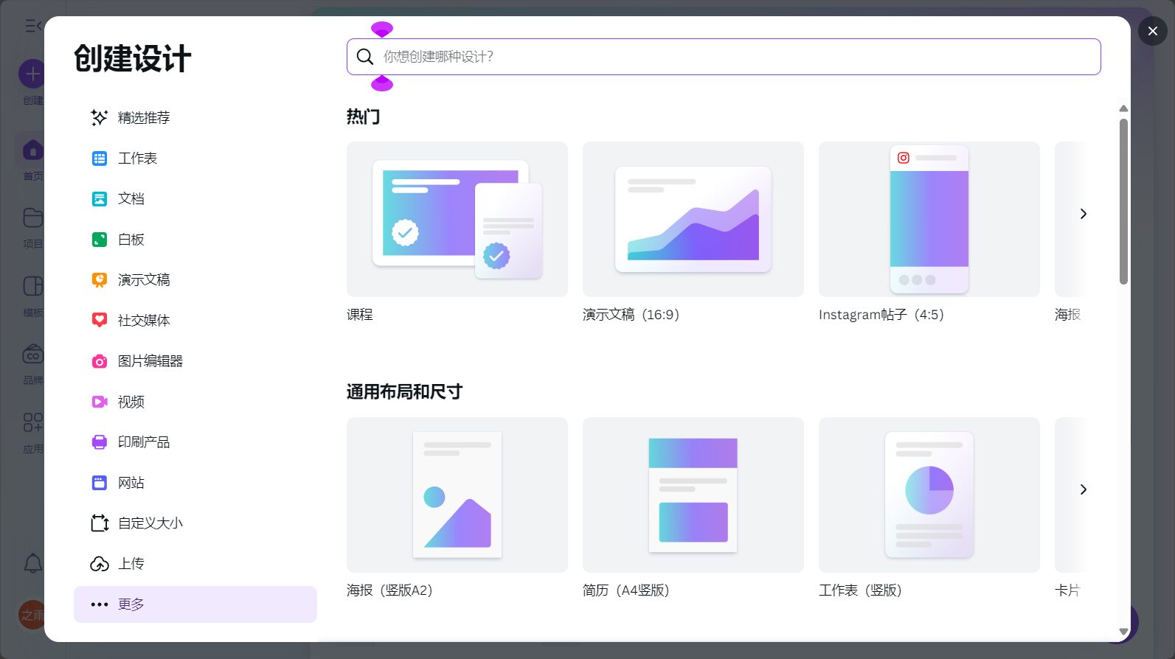Open the templates icon in background sidebar

coord(32,286)
